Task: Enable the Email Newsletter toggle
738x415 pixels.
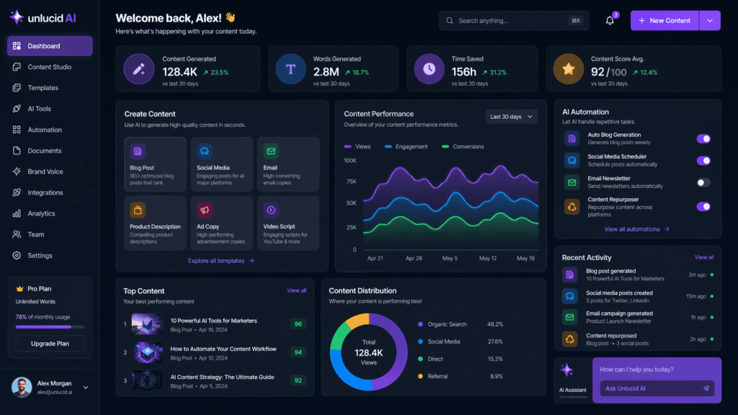Action: coord(703,182)
